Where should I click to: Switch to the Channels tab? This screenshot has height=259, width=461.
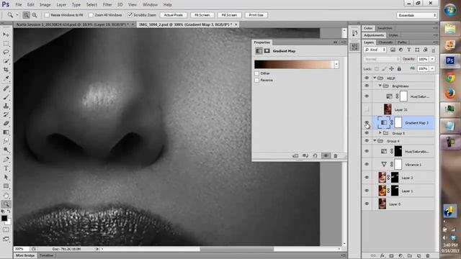pyautogui.click(x=385, y=42)
